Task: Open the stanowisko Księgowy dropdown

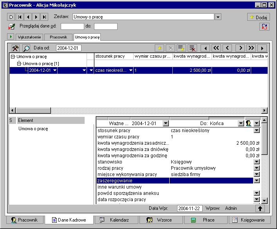Action: click(257, 162)
